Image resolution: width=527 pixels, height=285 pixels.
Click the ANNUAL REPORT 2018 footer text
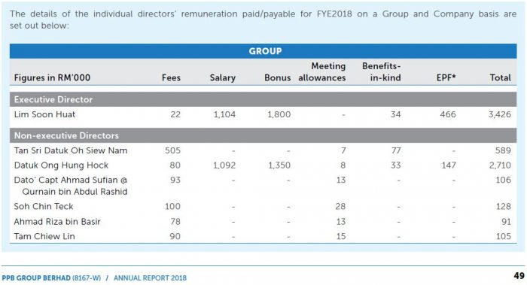click(150, 278)
